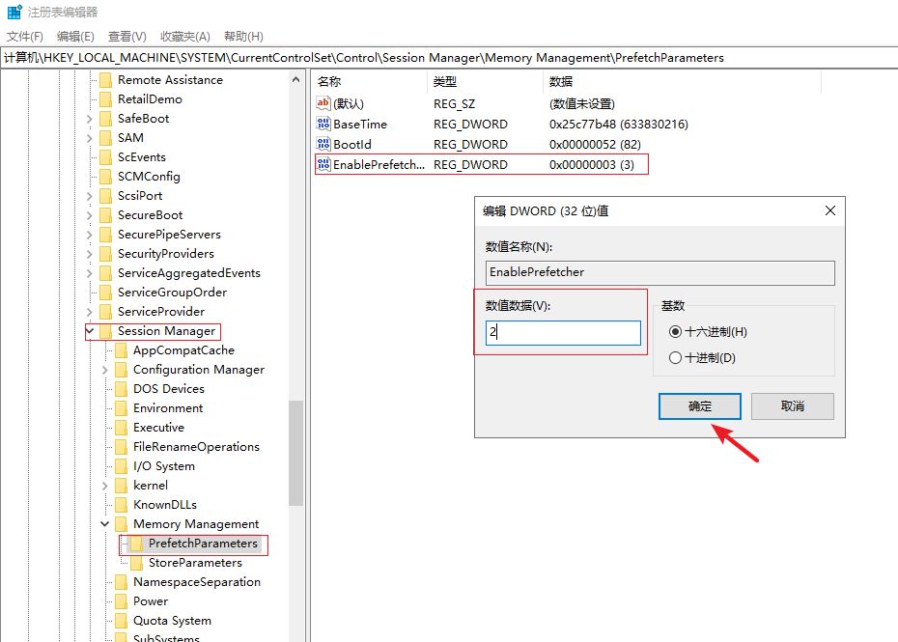898x642 pixels.
Task: Select the 十进制(D) decimal radio button
Action: click(675, 358)
